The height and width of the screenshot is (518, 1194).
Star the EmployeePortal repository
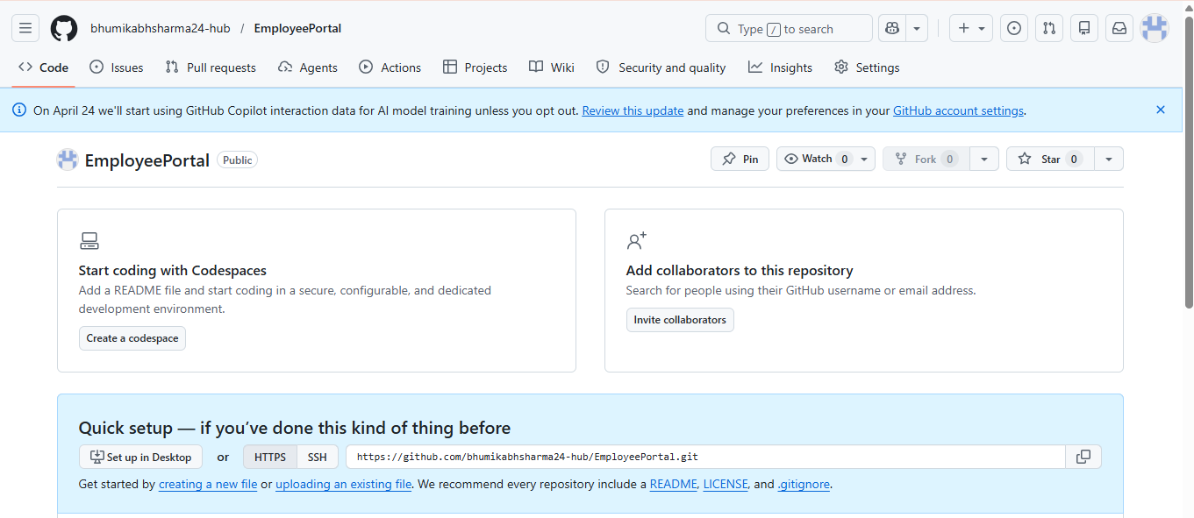(x=1049, y=159)
